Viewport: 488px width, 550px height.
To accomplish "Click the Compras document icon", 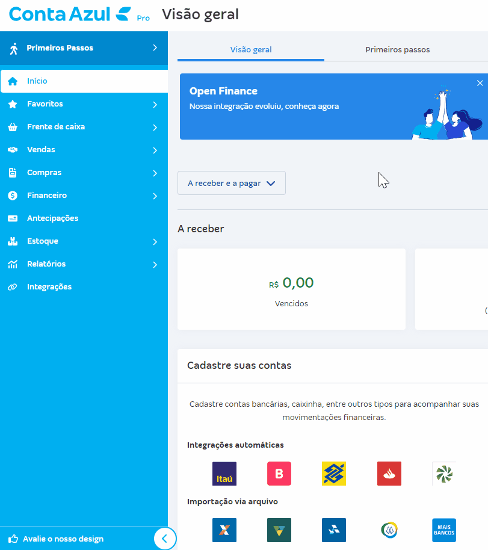I will point(13,173).
